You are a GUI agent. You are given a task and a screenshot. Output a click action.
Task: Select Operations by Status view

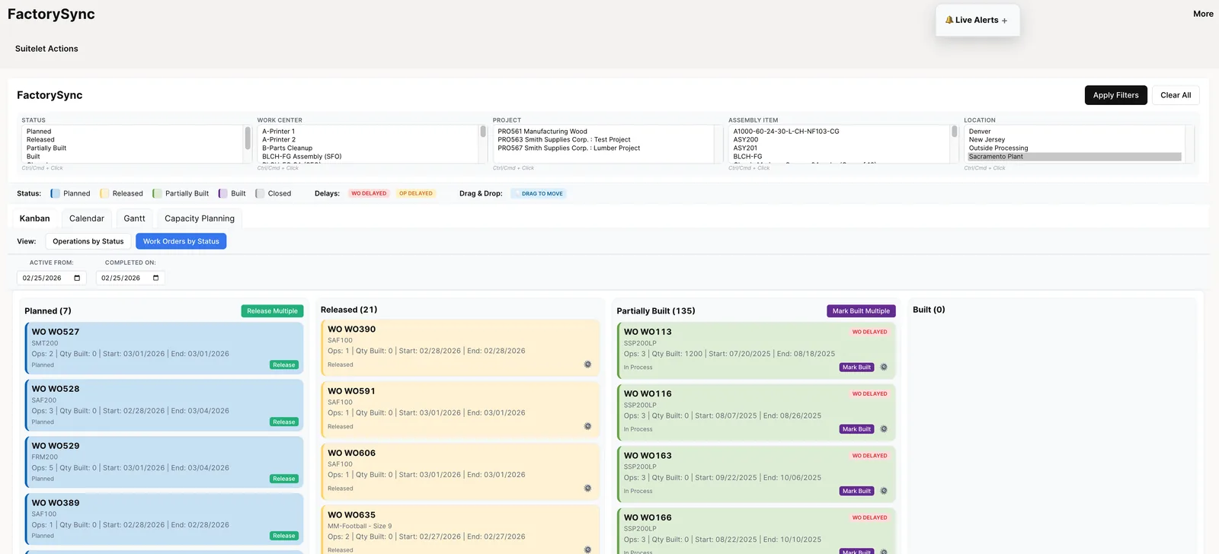tap(88, 241)
